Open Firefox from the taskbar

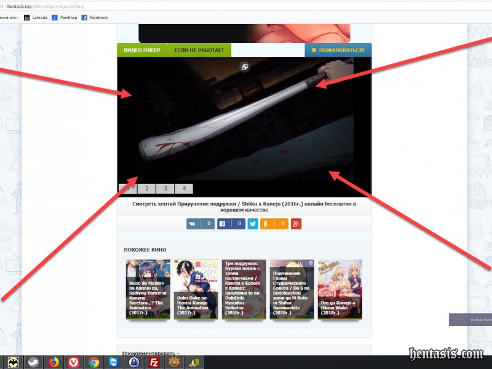pyautogui.click(x=54, y=362)
